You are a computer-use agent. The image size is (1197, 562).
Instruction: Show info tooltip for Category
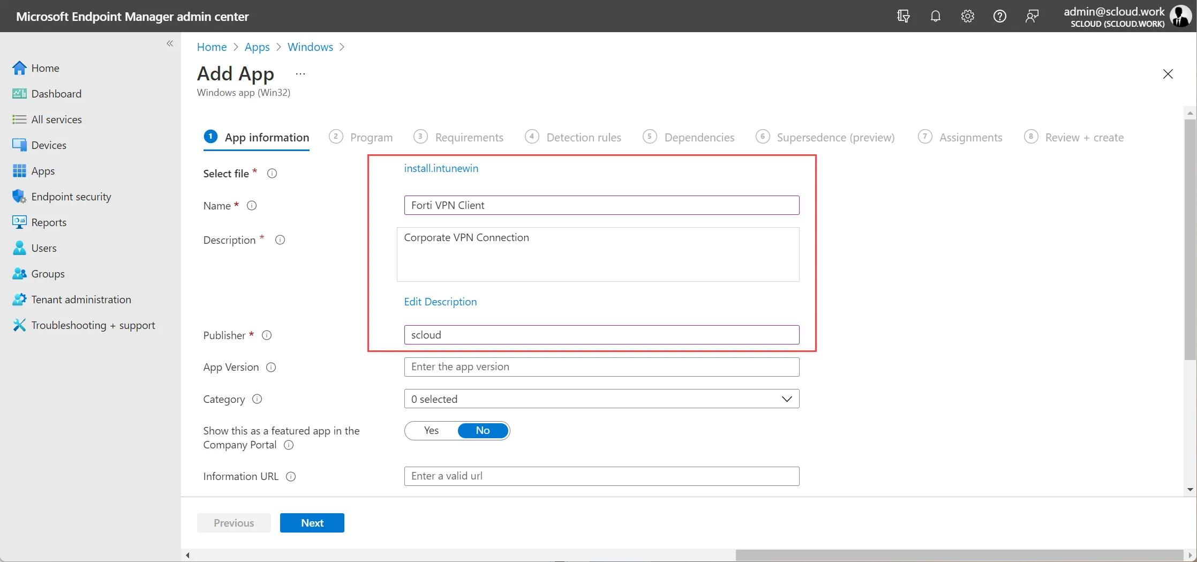pyautogui.click(x=257, y=399)
